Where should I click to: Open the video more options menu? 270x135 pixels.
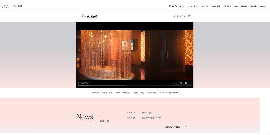[191, 83]
